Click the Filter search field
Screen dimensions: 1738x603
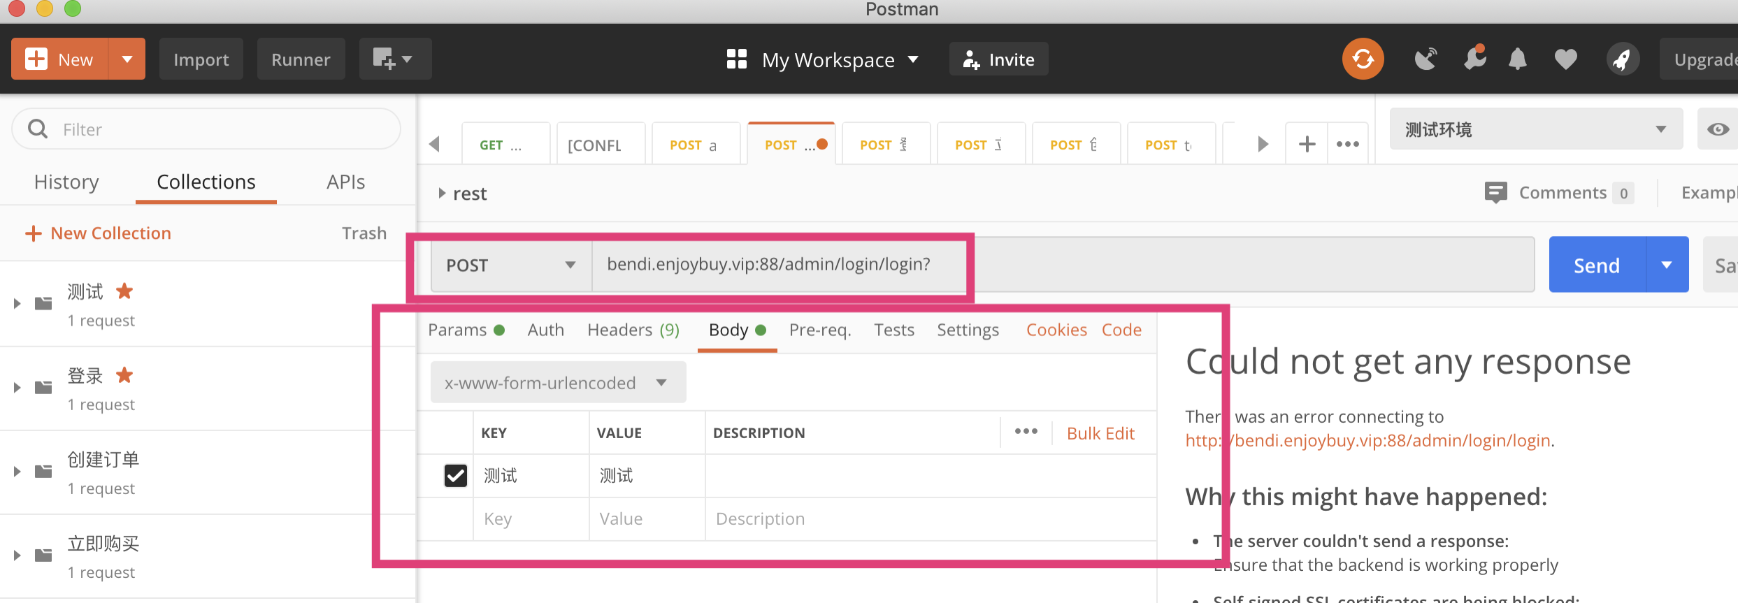click(x=206, y=129)
